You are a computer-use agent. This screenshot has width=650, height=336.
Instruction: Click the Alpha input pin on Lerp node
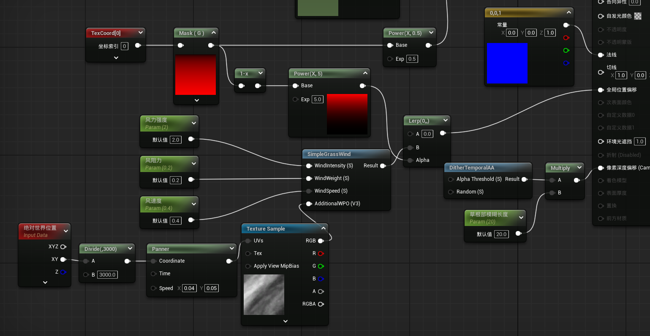(x=410, y=160)
